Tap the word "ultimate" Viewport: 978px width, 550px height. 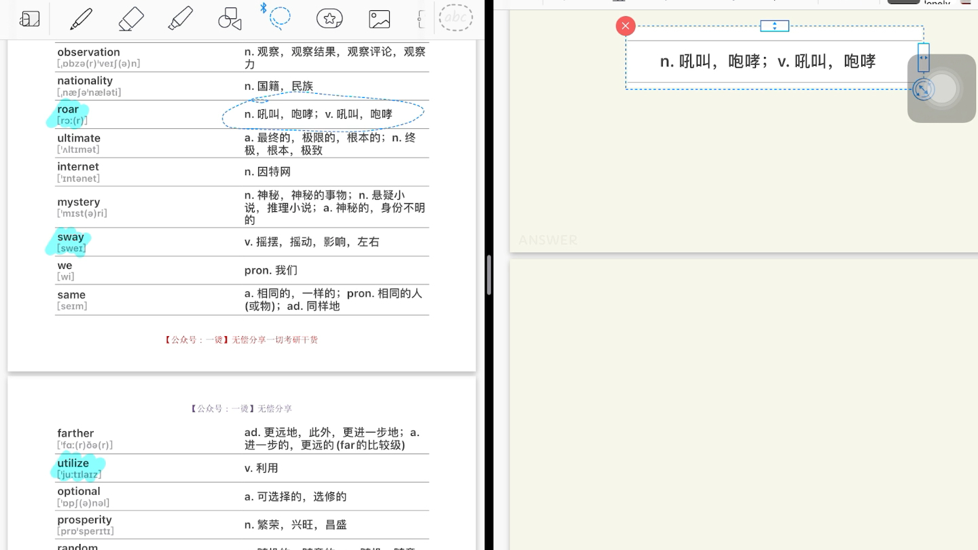pos(79,138)
